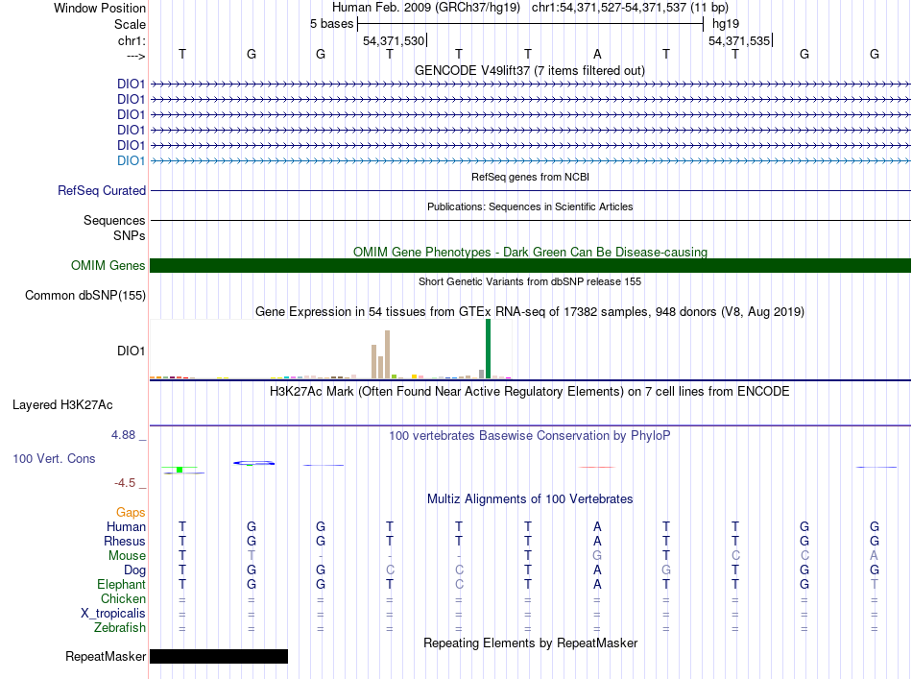Screen dimensions: 912x679
Task: Click the bright green PhyloP conservation bar
Action: pos(180,470)
